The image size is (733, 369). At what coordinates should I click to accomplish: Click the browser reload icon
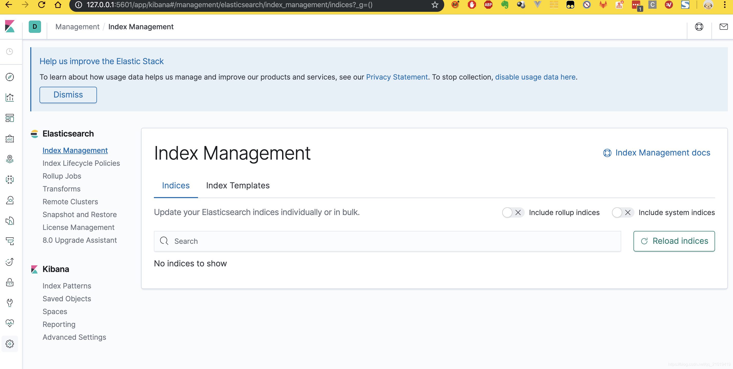click(42, 5)
